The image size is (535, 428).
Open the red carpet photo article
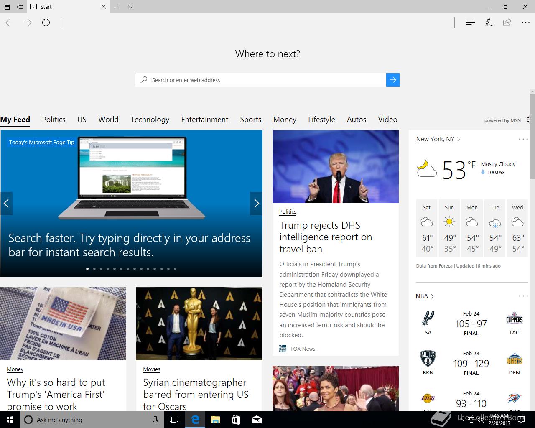coord(336,389)
